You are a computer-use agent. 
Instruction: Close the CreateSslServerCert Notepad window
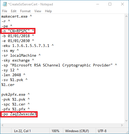click(122, 4)
